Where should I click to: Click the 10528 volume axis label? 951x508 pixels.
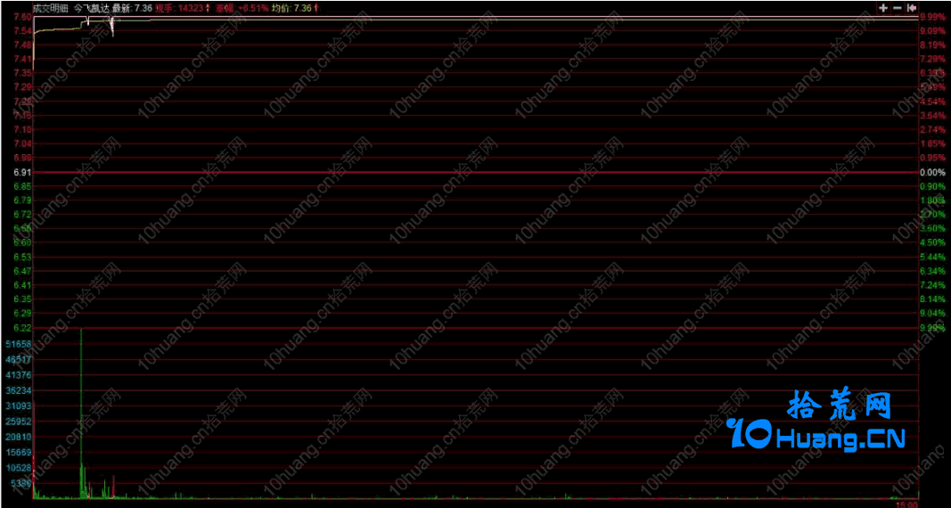pos(18,468)
